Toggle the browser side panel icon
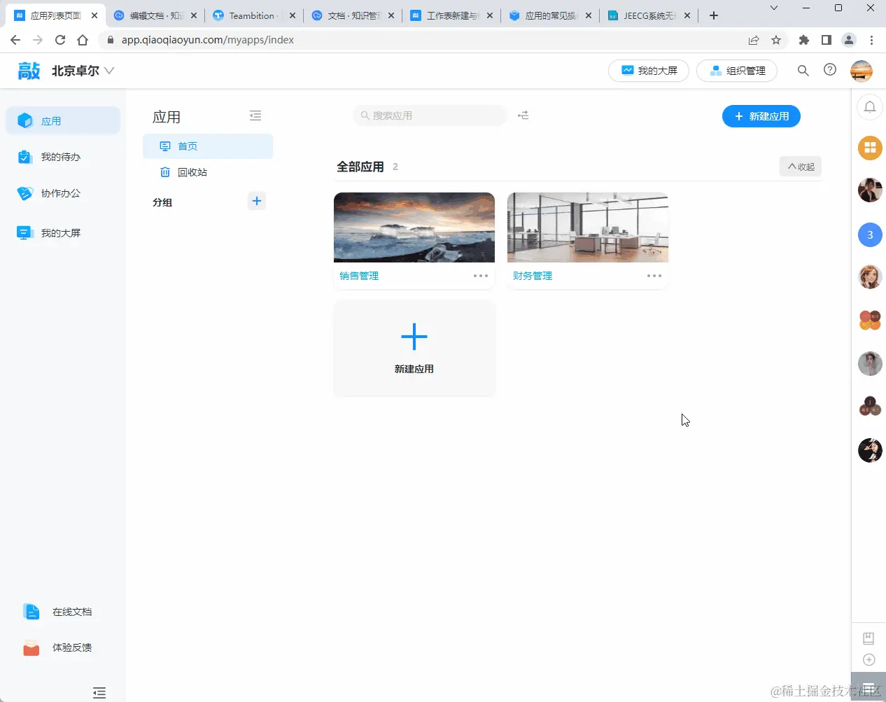Screen dimensions: 886x702 827,40
